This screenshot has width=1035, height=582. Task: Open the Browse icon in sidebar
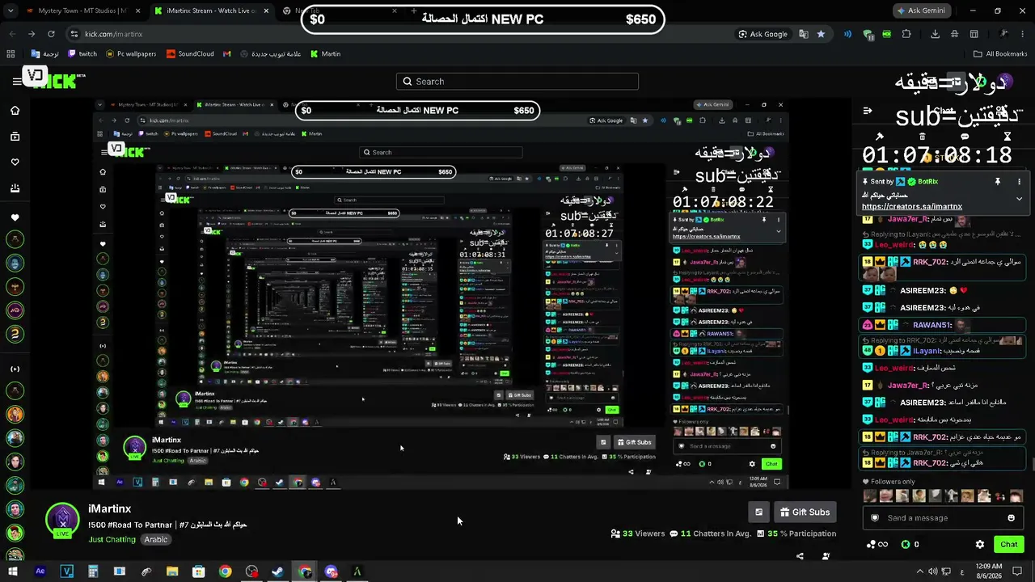tap(15, 137)
